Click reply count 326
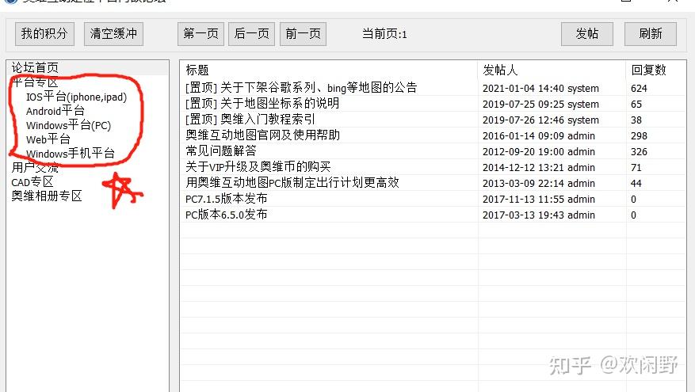 639,151
